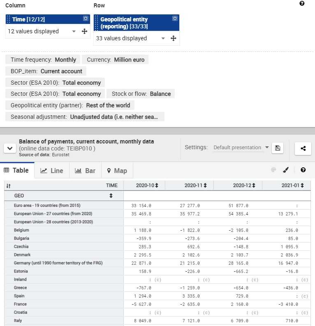
Task: Click the help icon beside the paintbrush
Action: (x=303, y=170)
